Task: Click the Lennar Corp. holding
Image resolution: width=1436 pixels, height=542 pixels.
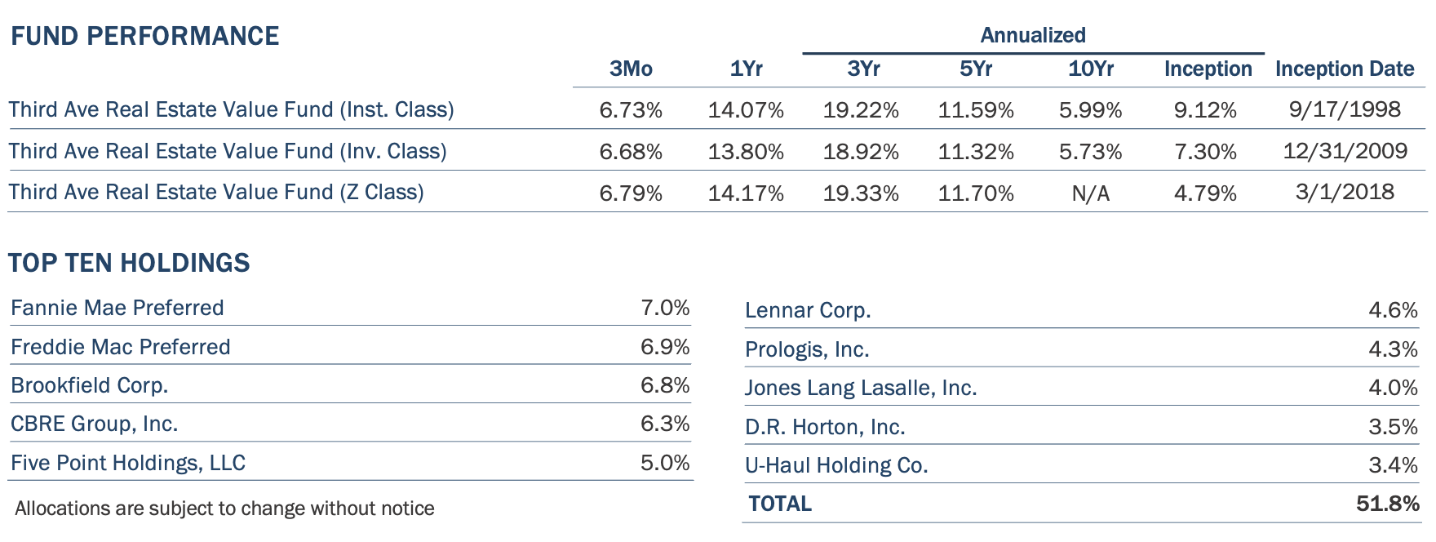Action: 808,310
